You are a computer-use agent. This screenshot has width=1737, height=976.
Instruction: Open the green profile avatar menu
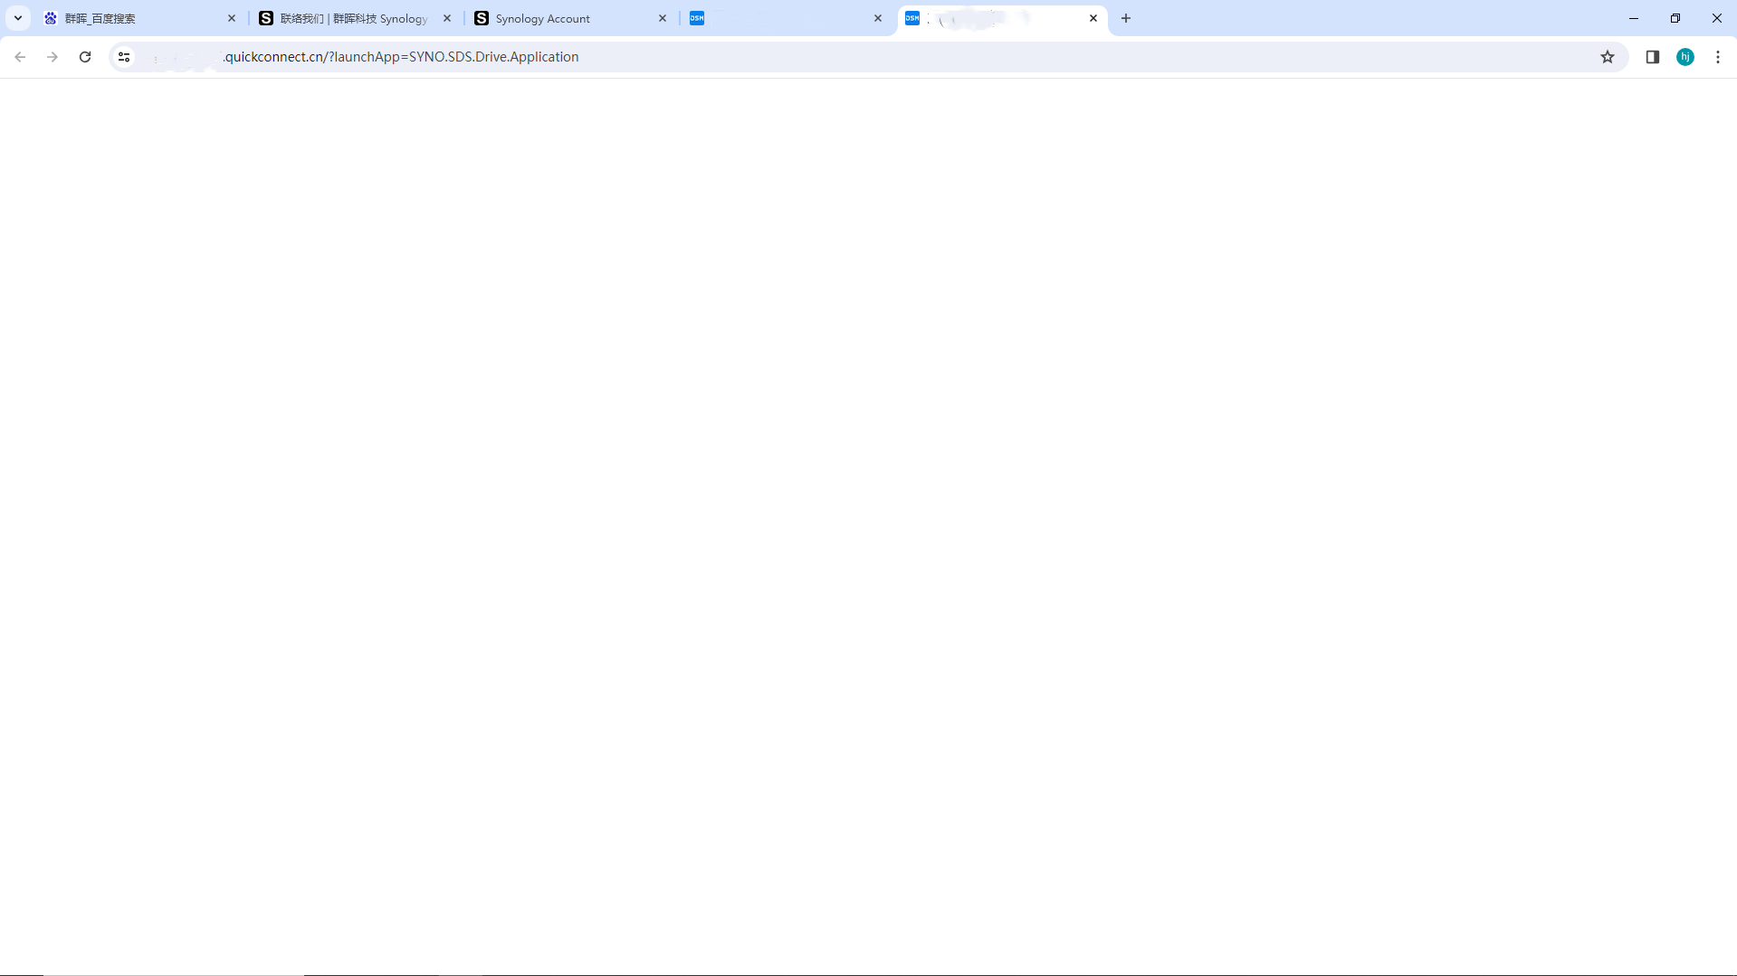(1685, 57)
